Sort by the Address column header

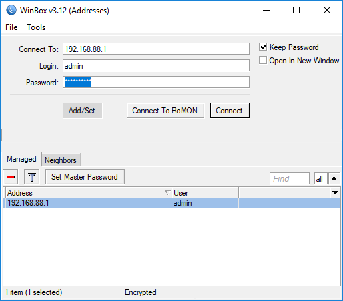(89, 193)
